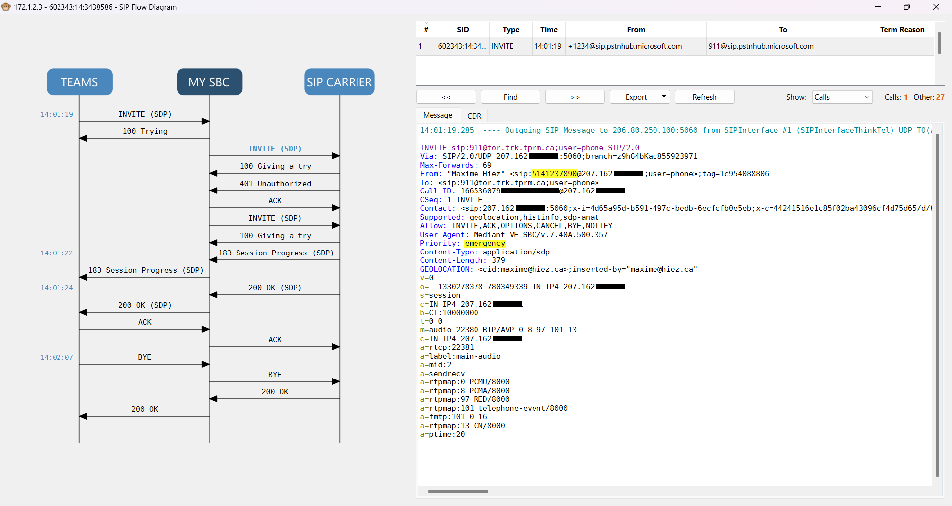
Task: Click the Refresh button
Action: point(704,97)
